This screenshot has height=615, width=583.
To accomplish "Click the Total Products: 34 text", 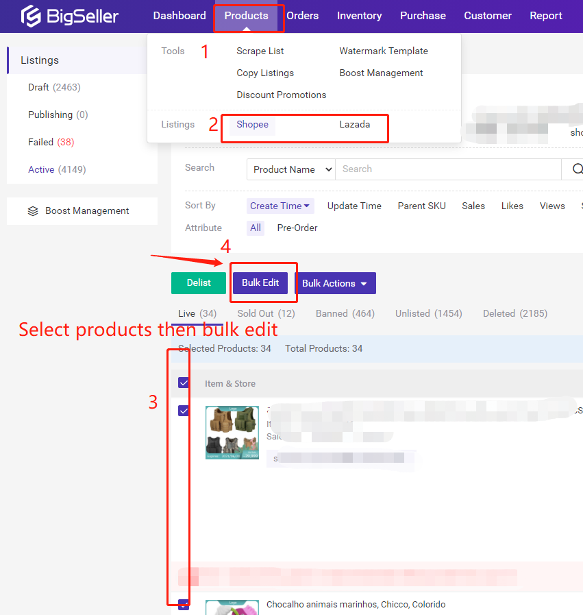I will [323, 349].
